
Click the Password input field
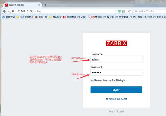[x=116, y=72]
